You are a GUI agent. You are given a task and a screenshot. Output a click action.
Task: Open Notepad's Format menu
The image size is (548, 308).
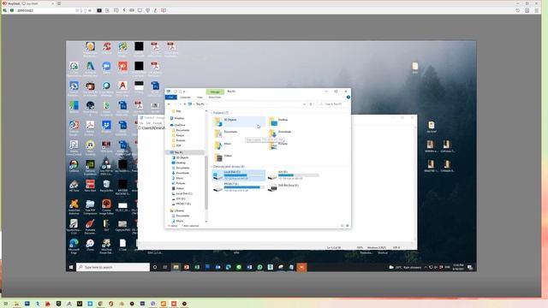click(158, 123)
